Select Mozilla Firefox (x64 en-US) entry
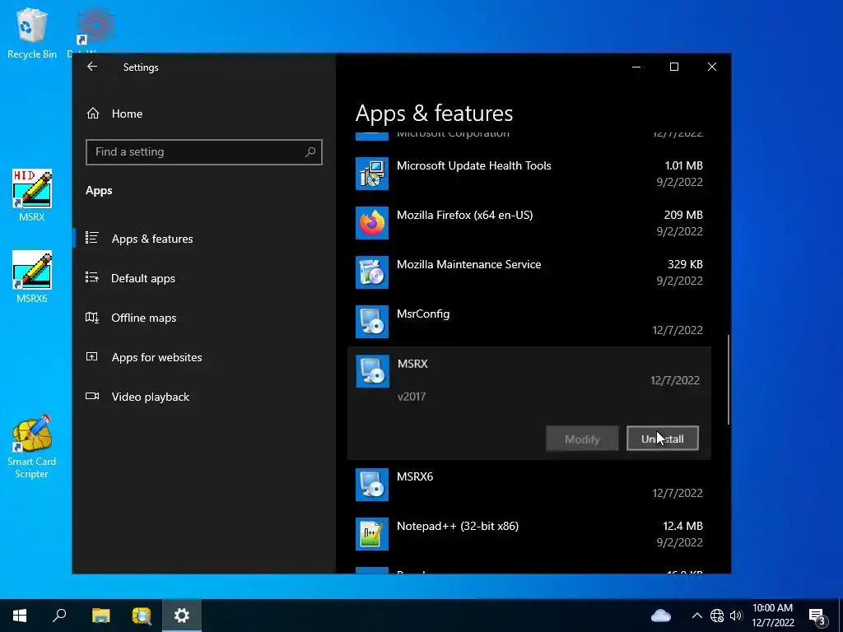Screen dimensions: 843x632 pos(529,223)
